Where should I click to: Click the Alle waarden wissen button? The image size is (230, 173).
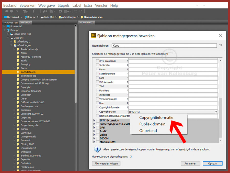click(x=106, y=164)
